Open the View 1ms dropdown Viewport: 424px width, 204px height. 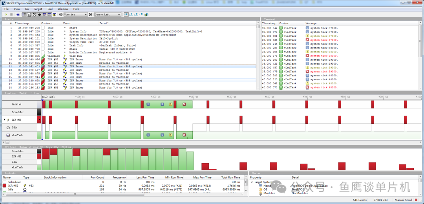coord(75,14)
